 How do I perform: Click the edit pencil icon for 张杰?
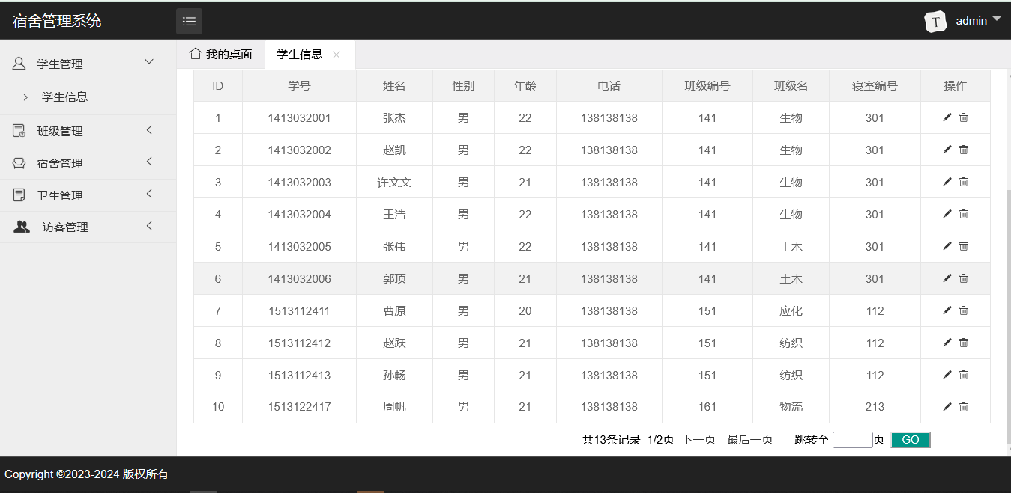pos(947,117)
